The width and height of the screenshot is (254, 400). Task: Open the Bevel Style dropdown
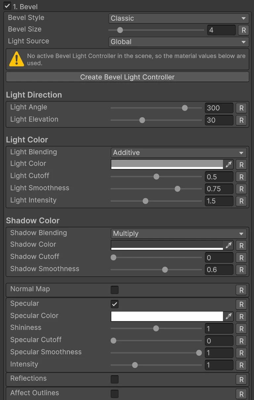(x=179, y=18)
